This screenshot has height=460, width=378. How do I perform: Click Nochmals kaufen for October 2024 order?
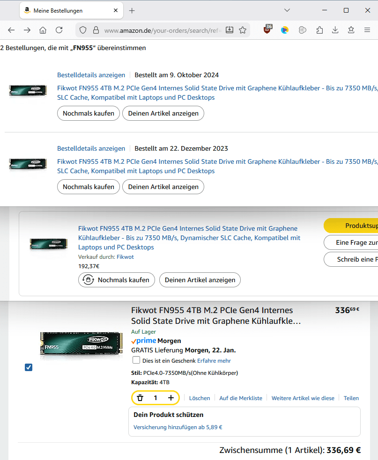click(x=89, y=113)
